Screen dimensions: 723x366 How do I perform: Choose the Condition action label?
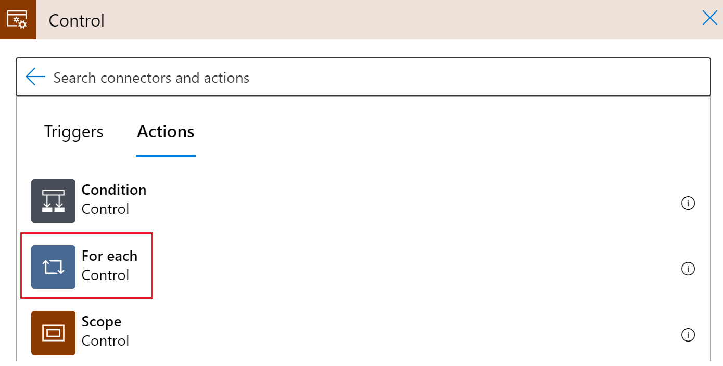[x=114, y=190]
